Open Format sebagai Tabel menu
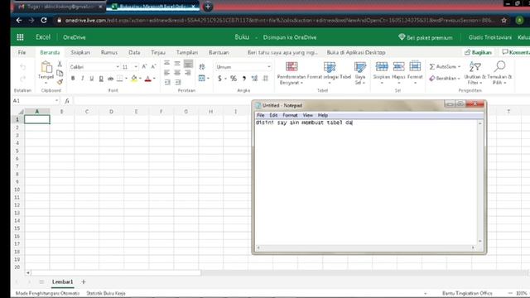The height and width of the screenshot is (298, 530). click(x=330, y=73)
